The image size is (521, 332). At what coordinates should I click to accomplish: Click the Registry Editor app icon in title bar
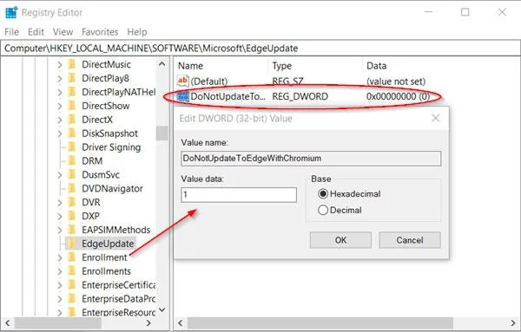(11, 12)
